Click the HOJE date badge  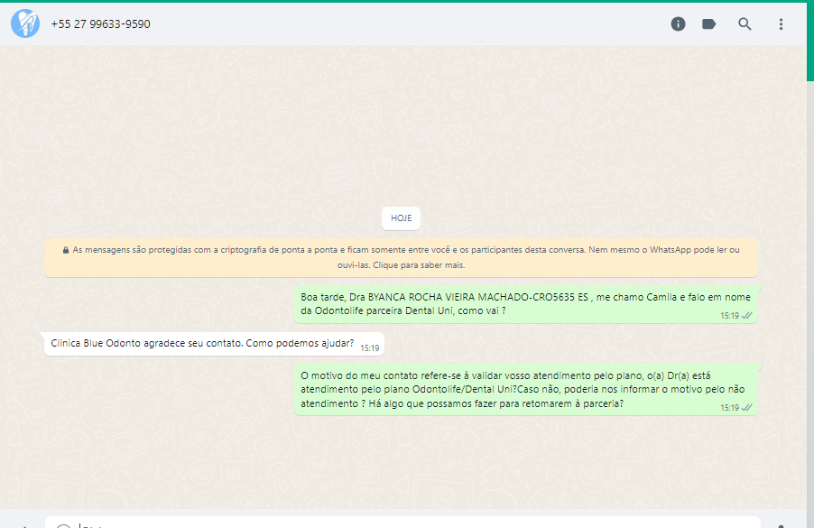(401, 218)
